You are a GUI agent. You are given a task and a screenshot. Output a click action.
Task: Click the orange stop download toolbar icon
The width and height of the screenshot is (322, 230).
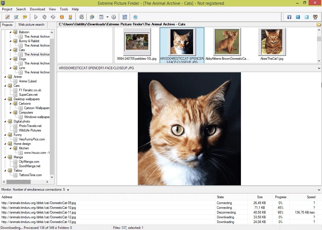click(x=62, y=17)
